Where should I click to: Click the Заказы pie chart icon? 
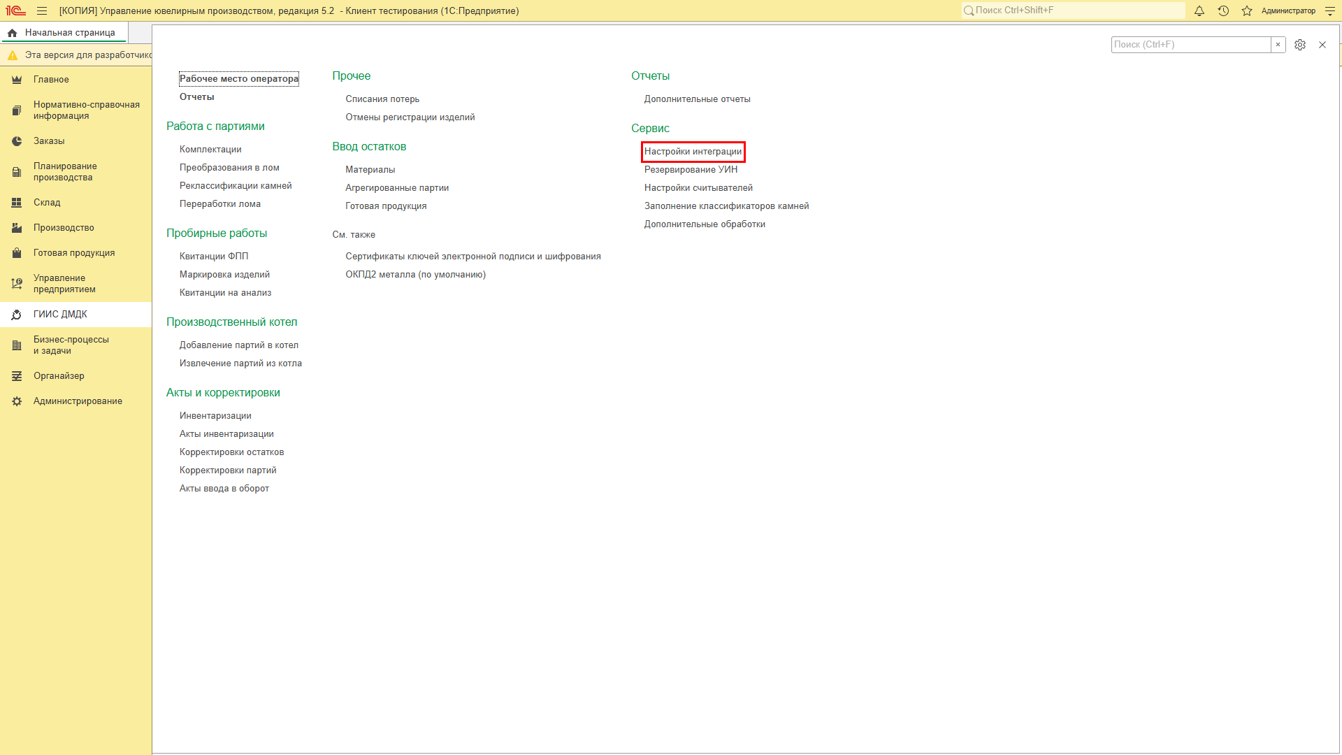point(17,141)
